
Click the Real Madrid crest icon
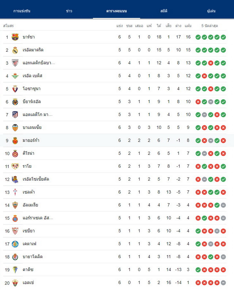click(x=15, y=50)
